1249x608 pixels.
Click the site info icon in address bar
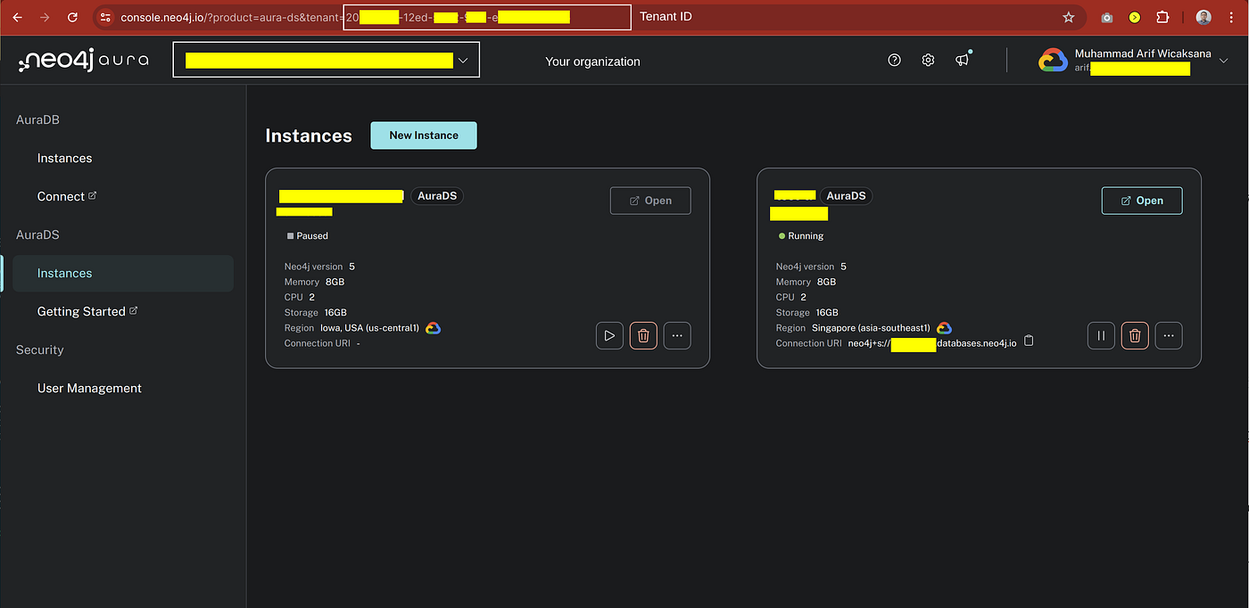point(105,17)
